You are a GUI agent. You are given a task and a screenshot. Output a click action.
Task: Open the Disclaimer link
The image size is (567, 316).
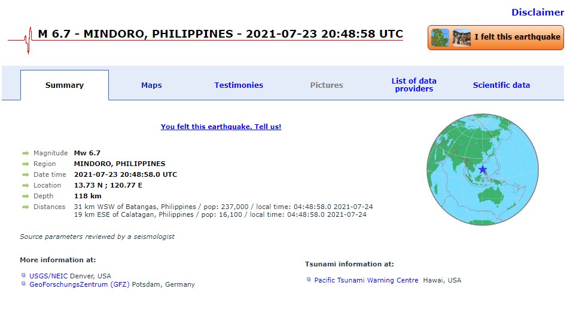(537, 13)
